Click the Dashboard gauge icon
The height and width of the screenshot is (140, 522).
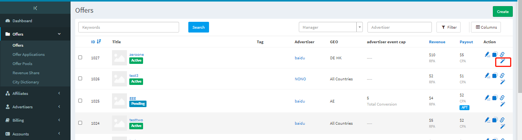[7, 21]
